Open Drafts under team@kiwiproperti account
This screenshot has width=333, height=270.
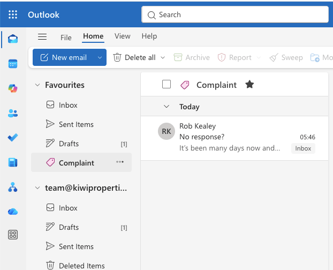[81, 227]
